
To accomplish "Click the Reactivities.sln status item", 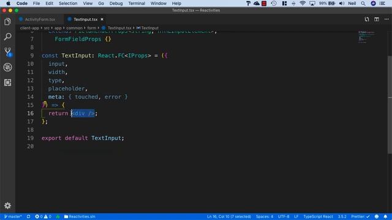I will (x=80, y=216).
